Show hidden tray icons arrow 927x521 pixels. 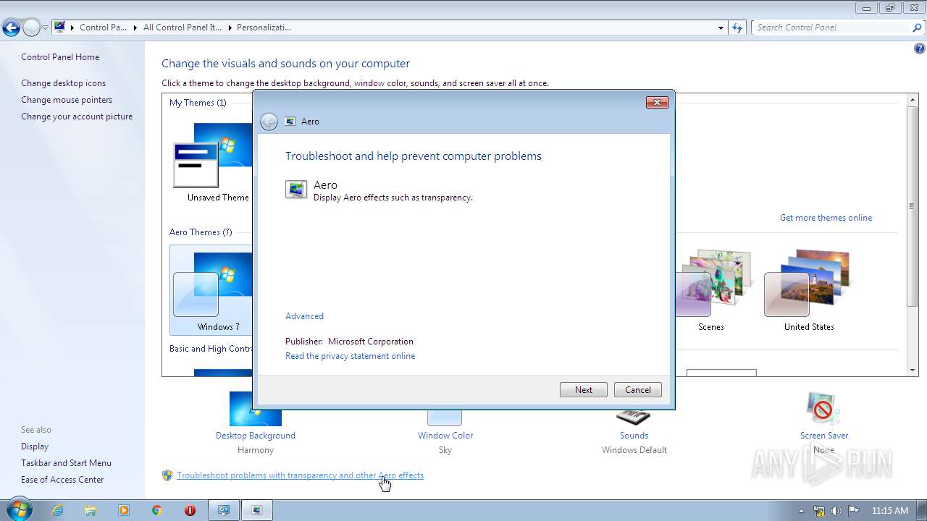(801, 511)
